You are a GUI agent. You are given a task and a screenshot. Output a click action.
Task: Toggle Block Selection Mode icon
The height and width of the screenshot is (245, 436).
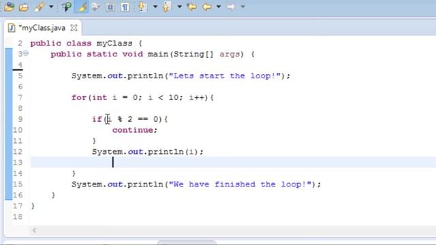110,7
